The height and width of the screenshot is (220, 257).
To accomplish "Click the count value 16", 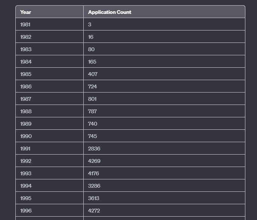I will click(x=91, y=37).
